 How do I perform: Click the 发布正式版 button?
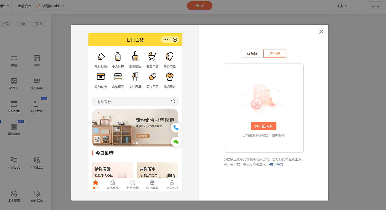point(263,126)
